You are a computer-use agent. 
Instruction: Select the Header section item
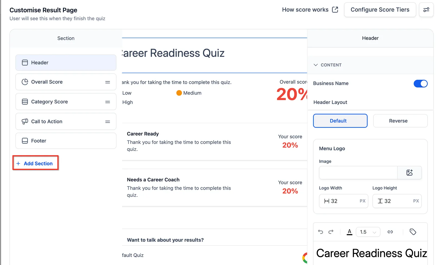pyautogui.click(x=66, y=62)
